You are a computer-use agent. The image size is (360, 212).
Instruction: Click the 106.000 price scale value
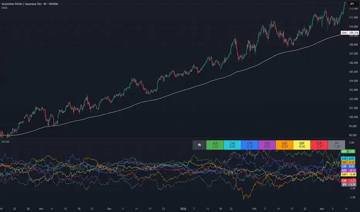point(353,63)
